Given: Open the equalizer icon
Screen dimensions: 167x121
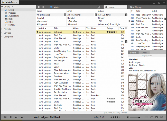Looking at the screenshot, I should click(147, 117).
